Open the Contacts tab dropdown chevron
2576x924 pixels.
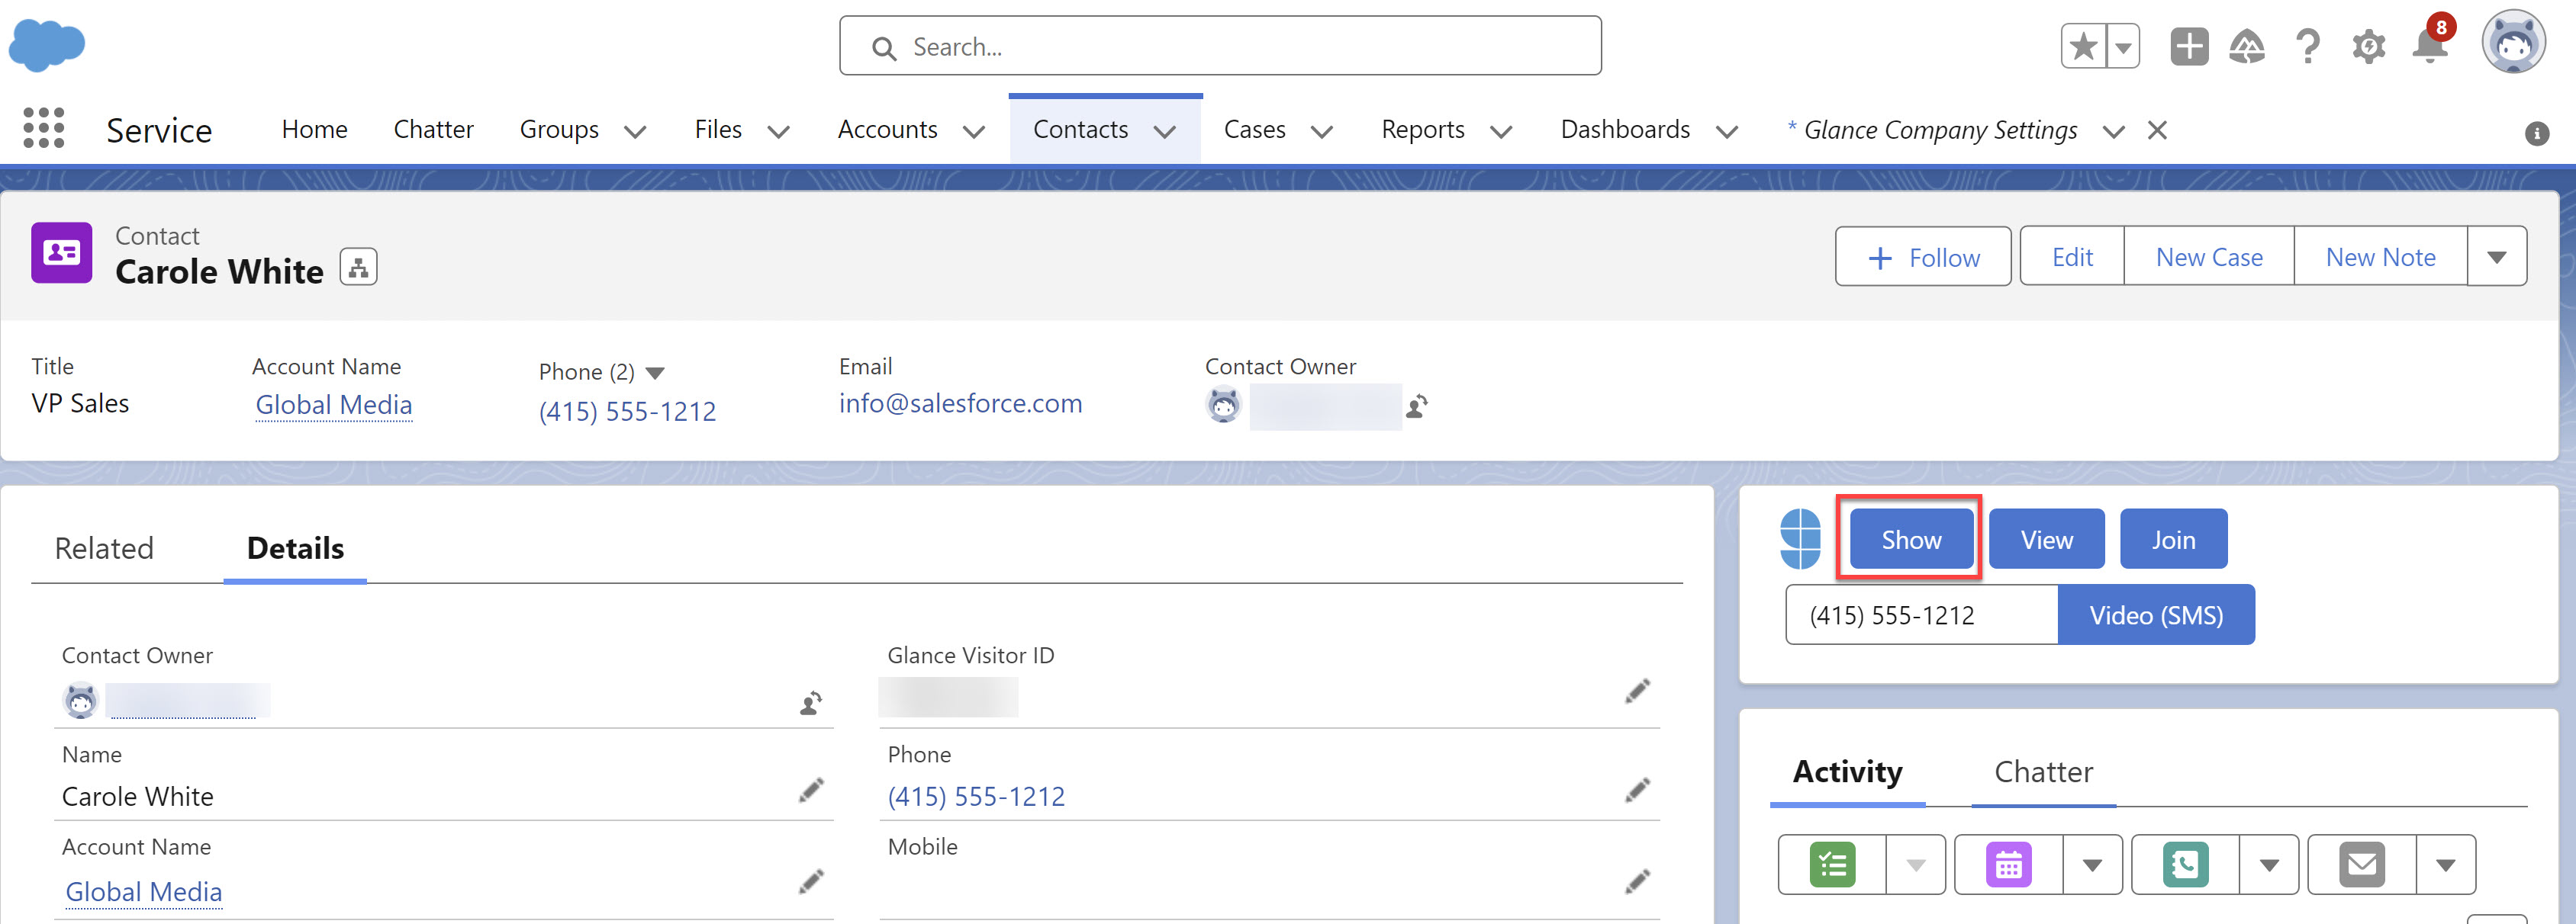tap(1165, 131)
